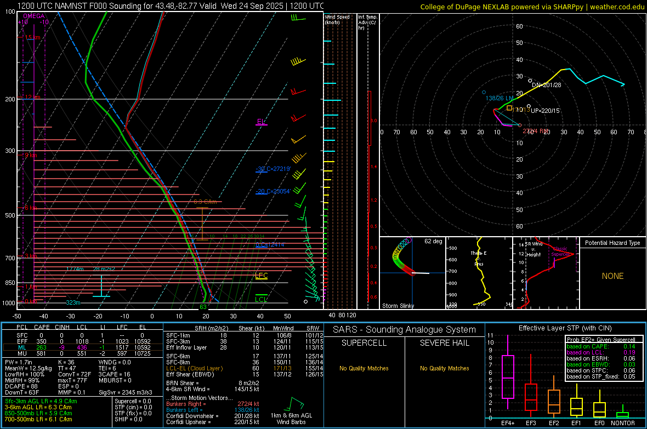Select the EFF parcel row

pyautogui.click(x=83, y=341)
